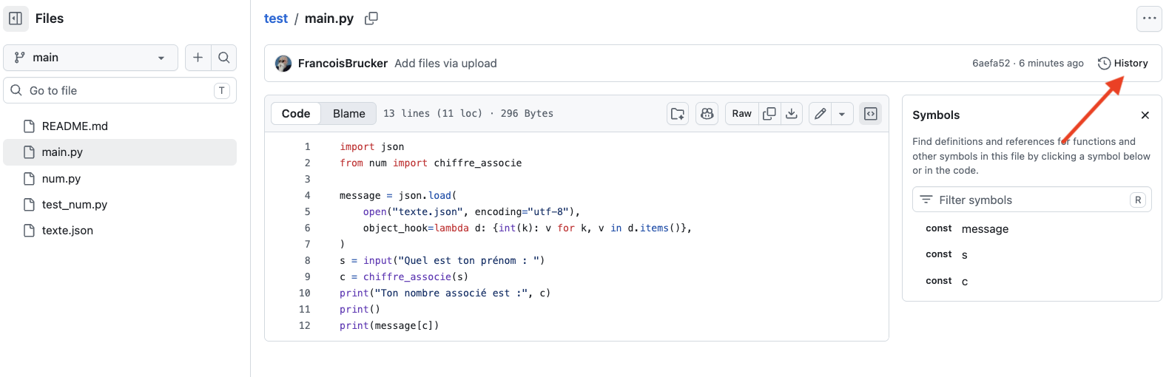The image size is (1169, 377).
Task: Go to test repository breadcrumb
Action: point(276,18)
